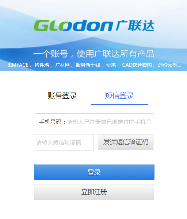Click 协筑 in the banner product list
This screenshot has width=187, height=219.
tap(111, 65)
